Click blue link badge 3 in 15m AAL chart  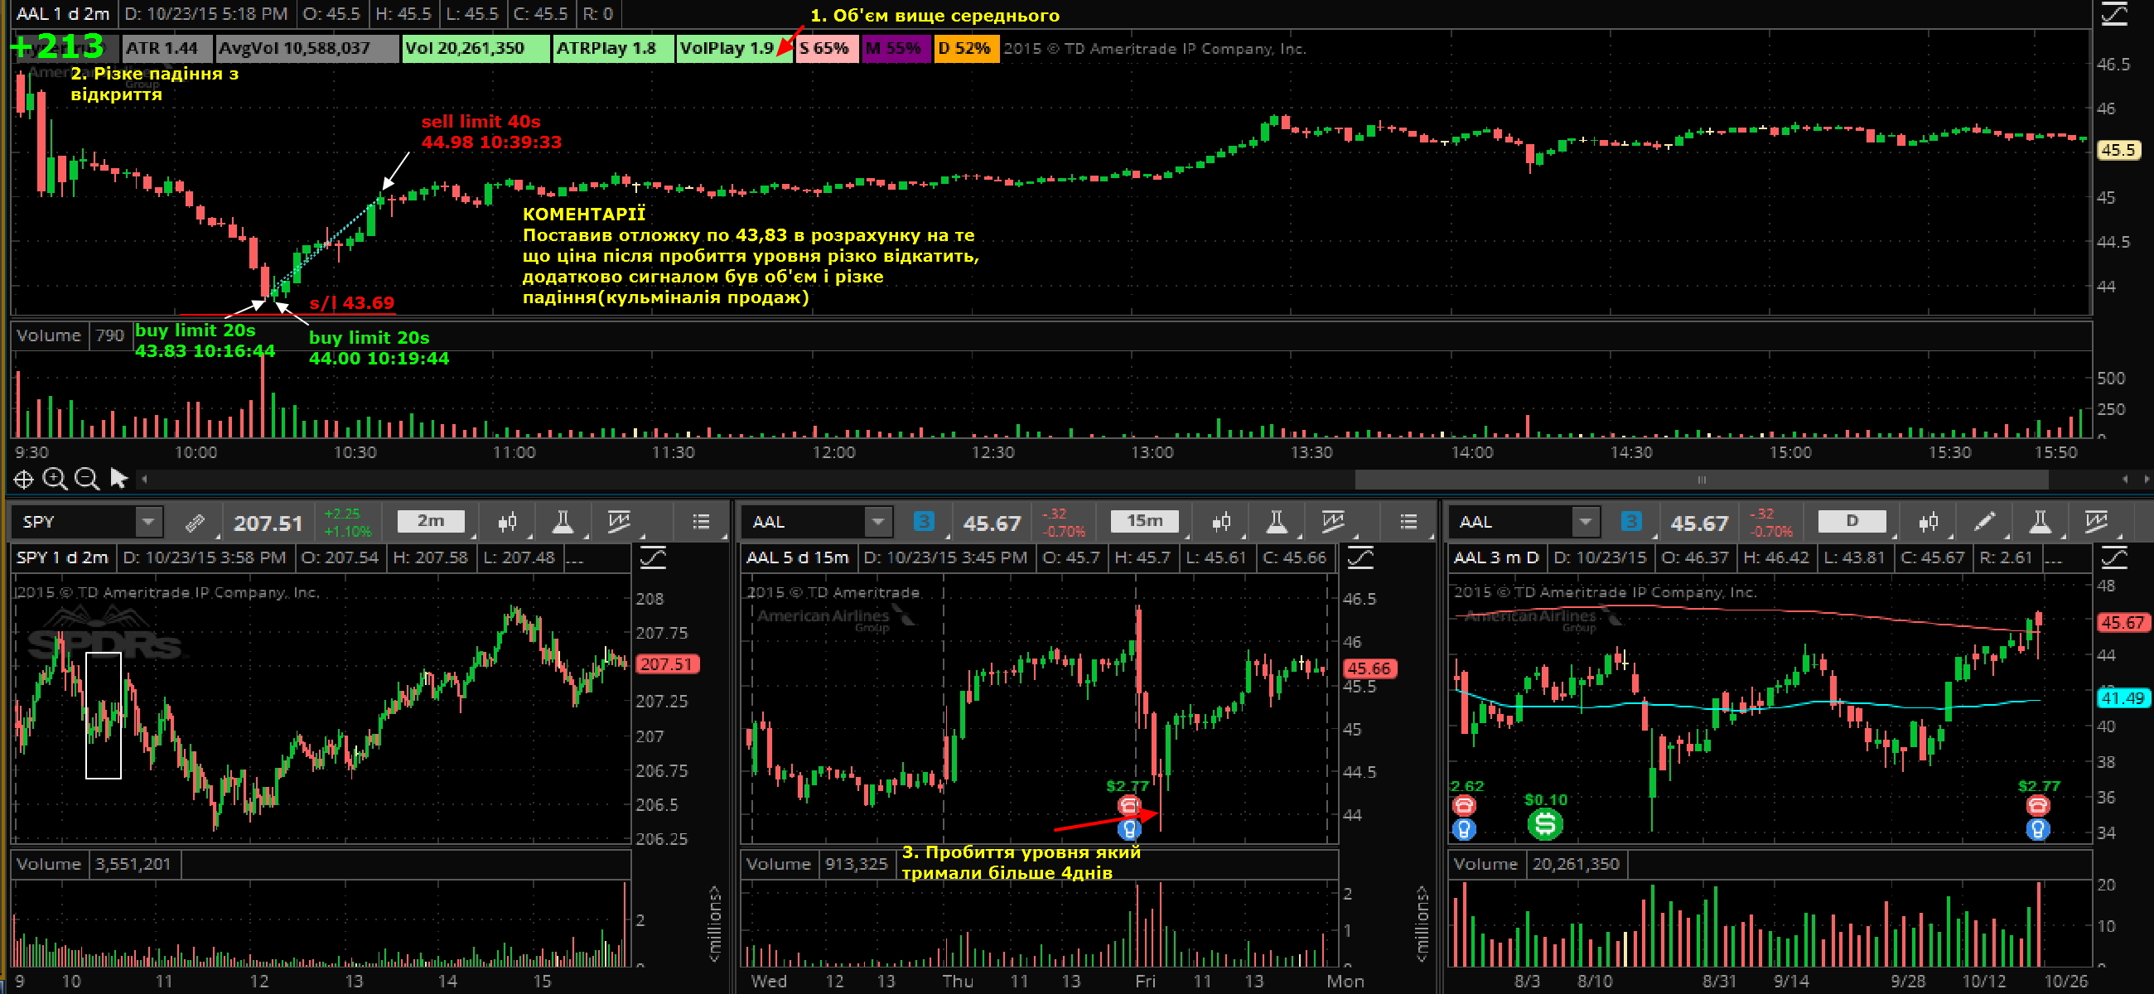[x=923, y=522]
